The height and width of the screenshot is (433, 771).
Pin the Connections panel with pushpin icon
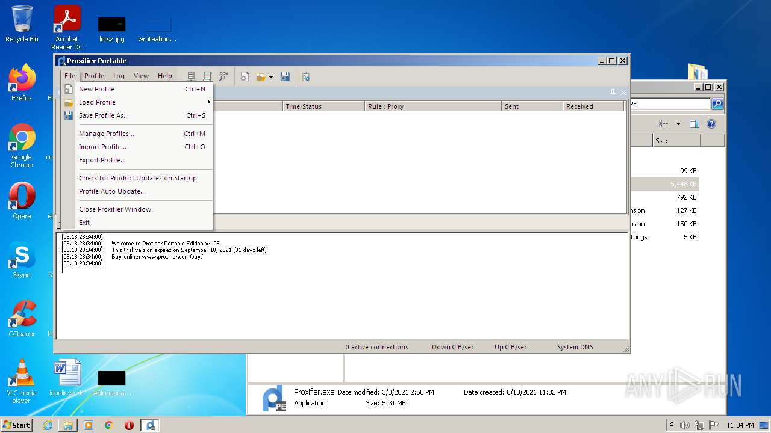coord(613,92)
